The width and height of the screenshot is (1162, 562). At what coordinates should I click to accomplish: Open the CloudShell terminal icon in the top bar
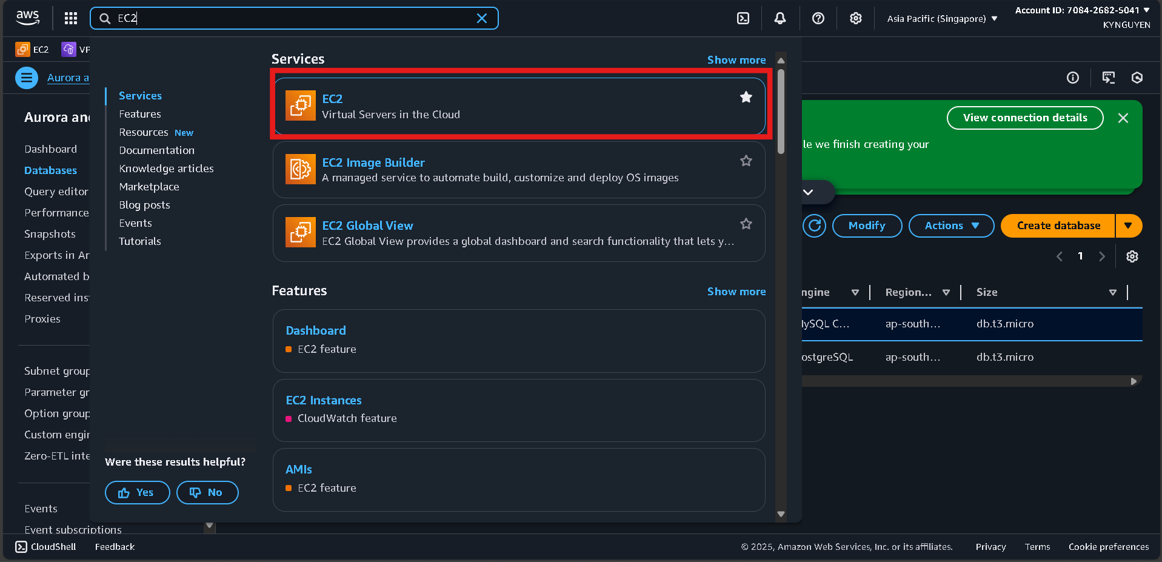click(x=743, y=18)
